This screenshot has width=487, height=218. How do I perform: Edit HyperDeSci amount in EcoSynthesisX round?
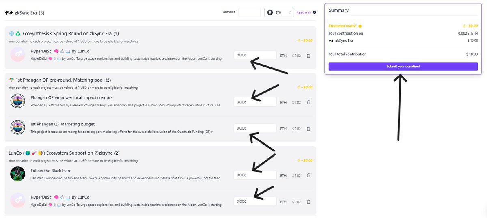(255, 55)
